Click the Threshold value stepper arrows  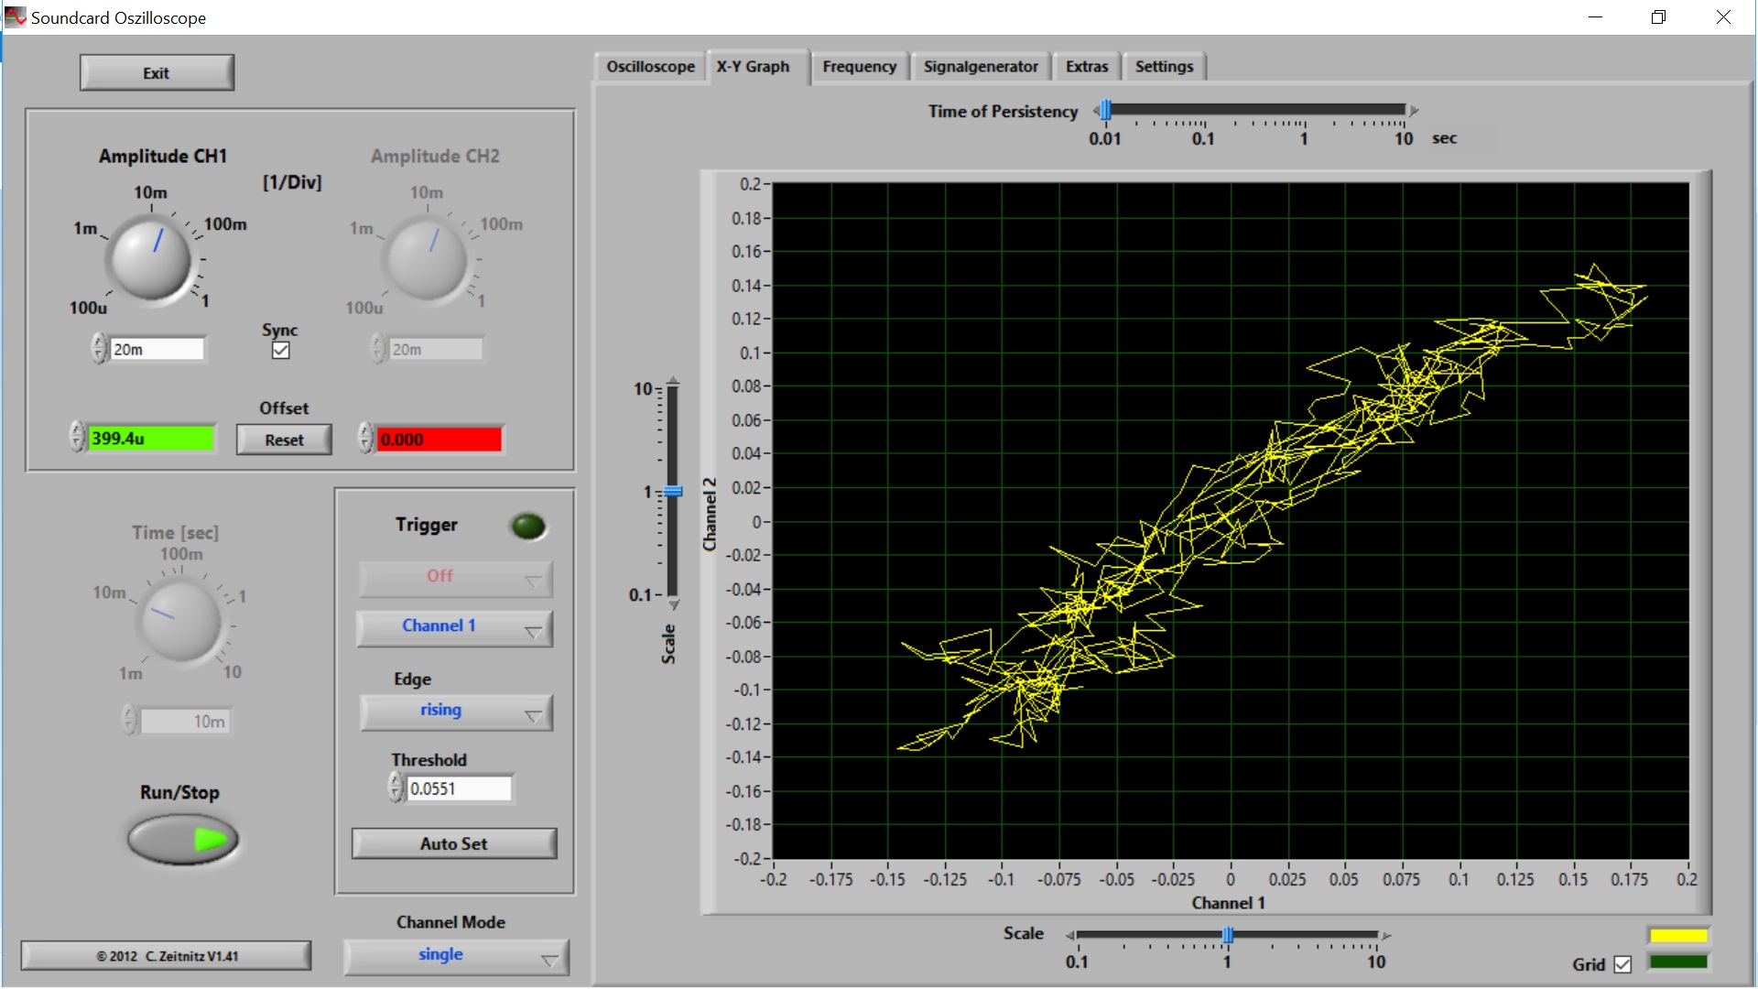pos(396,788)
